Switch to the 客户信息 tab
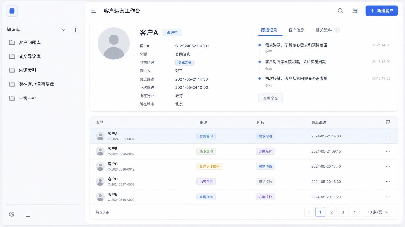405x227 pixels. click(x=296, y=30)
